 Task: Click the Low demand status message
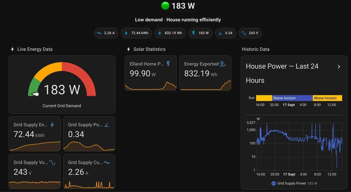[x=178, y=20]
